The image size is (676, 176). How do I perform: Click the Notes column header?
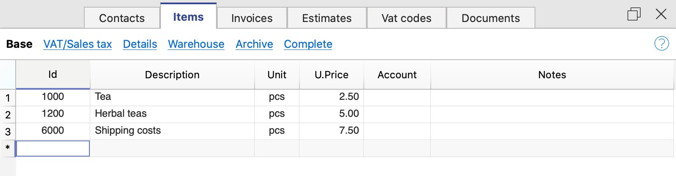[551, 75]
